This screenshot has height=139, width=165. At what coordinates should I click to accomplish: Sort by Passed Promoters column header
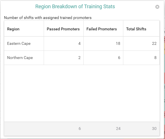pyautogui.click(x=64, y=29)
